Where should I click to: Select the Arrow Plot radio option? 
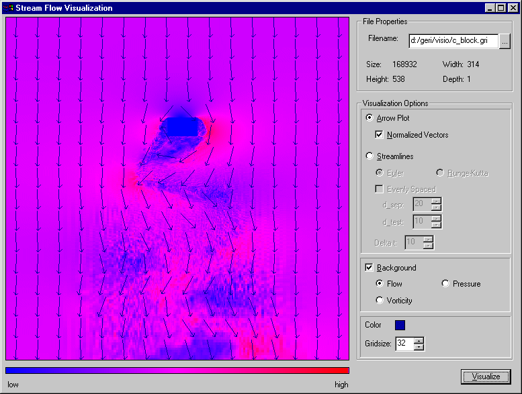click(369, 118)
